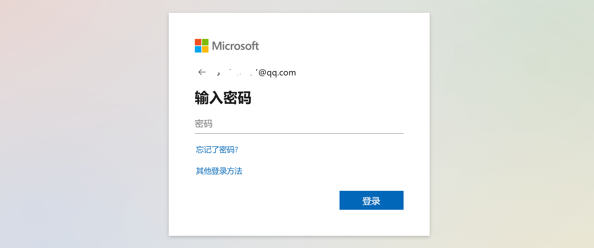Click empty white area left of 登录 button
The image size is (594, 248).
coord(264,200)
